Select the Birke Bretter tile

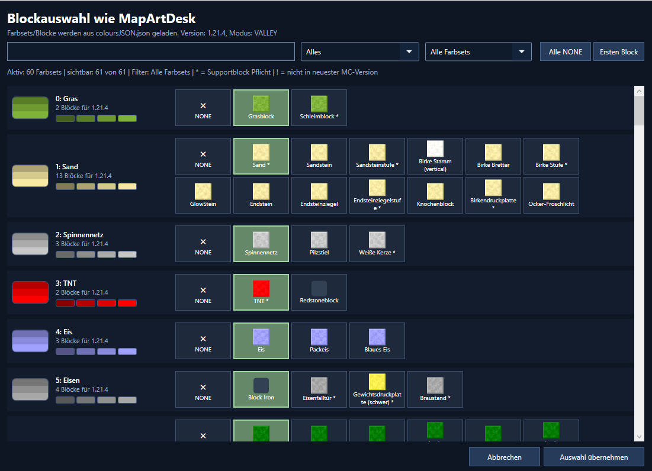[493, 156]
